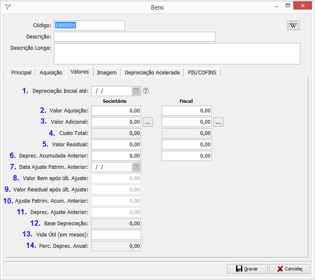This screenshot has height=280, width=315.
Task: Switch to the PIS/COFINS tab
Action: [x=202, y=73]
